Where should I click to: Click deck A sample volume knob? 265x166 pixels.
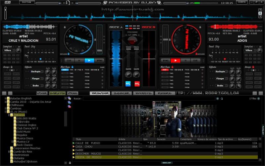pos(19,50)
